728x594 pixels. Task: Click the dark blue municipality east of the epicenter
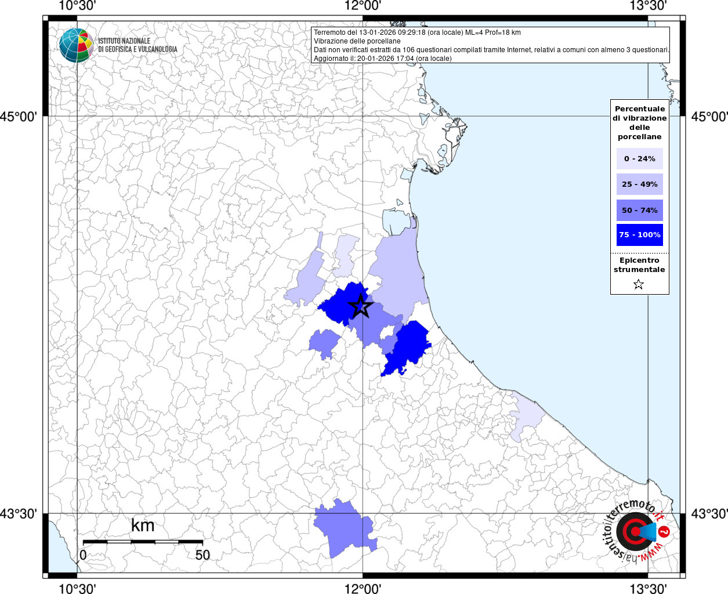point(411,346)
